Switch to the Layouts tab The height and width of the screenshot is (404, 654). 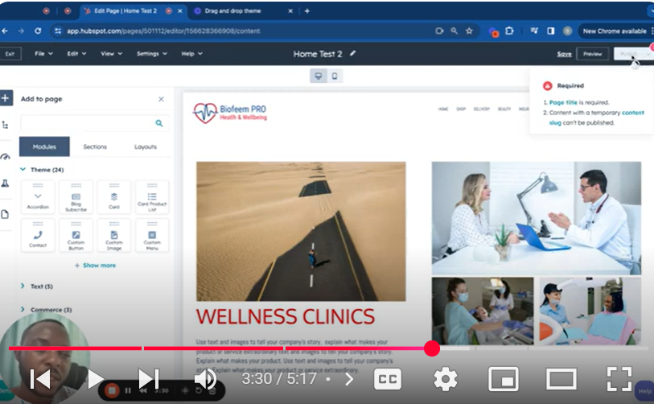145,146
